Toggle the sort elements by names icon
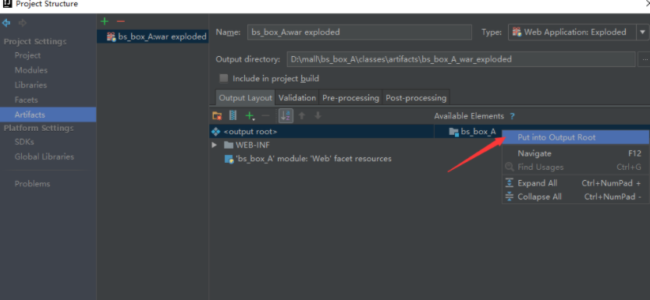 pyautogui.click(x=286, y=116)
